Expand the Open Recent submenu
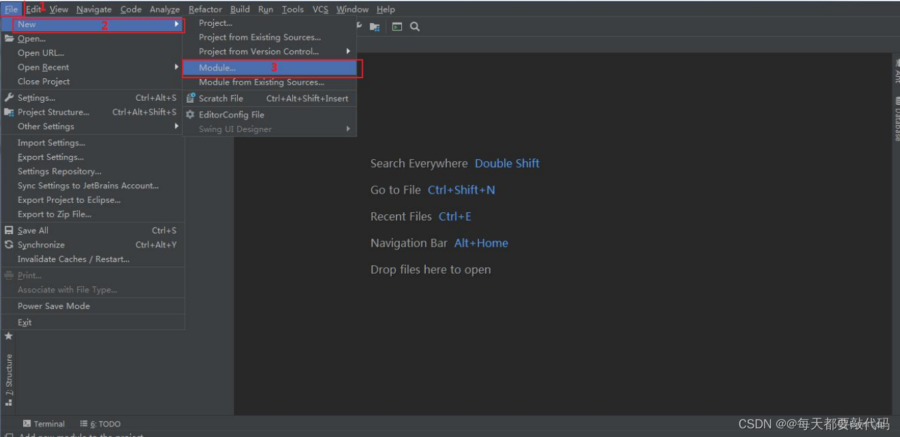The height and width of the screenshot is (437, 900). (177, 67)
